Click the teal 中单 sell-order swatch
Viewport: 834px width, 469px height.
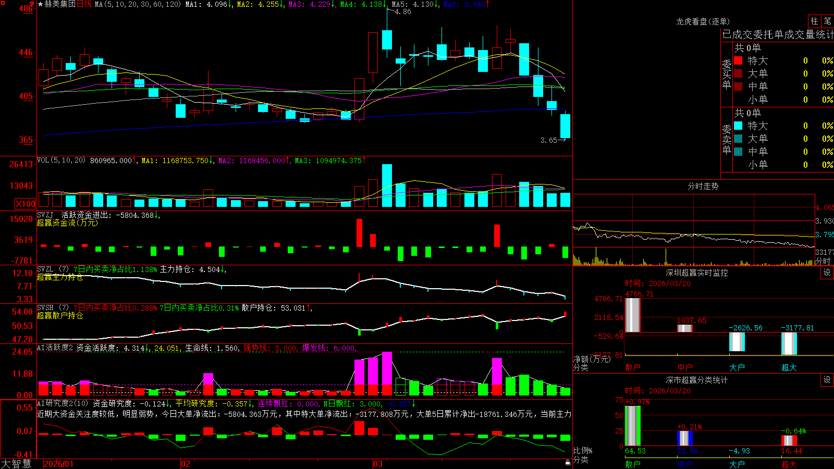point(738,152)
